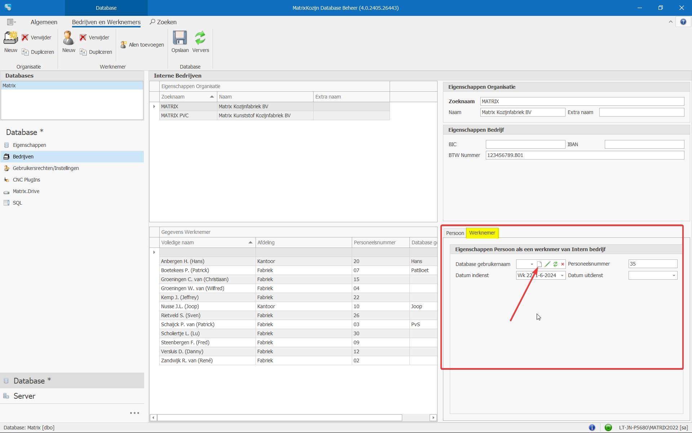
Task: Open SQL navigation item
Action: (x=17, y=203)
